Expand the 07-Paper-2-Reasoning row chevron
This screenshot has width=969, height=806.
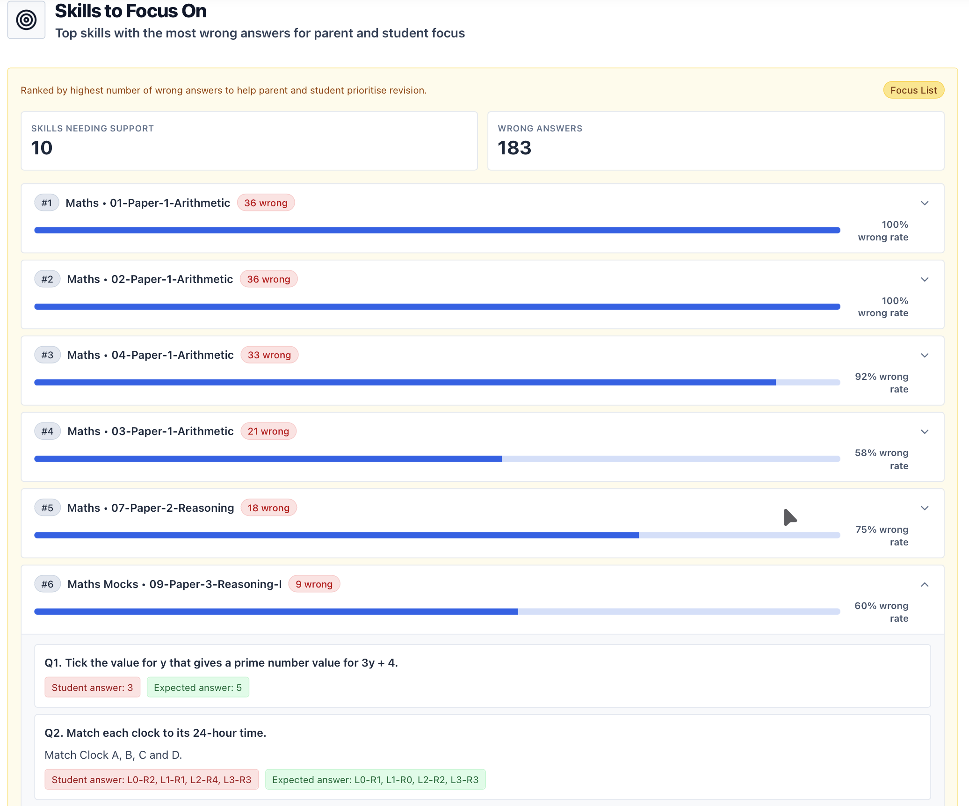924,508
